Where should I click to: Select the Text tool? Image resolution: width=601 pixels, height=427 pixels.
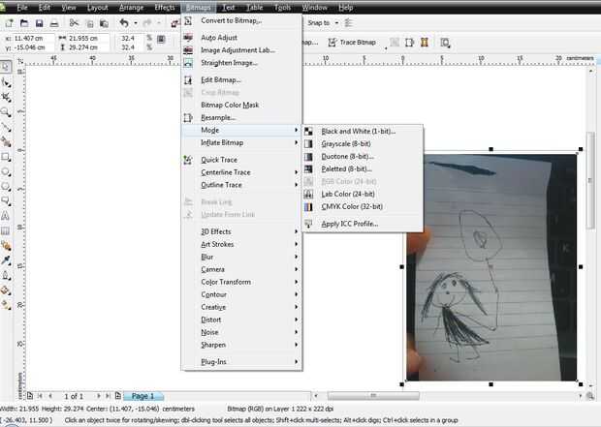point(6,216)
